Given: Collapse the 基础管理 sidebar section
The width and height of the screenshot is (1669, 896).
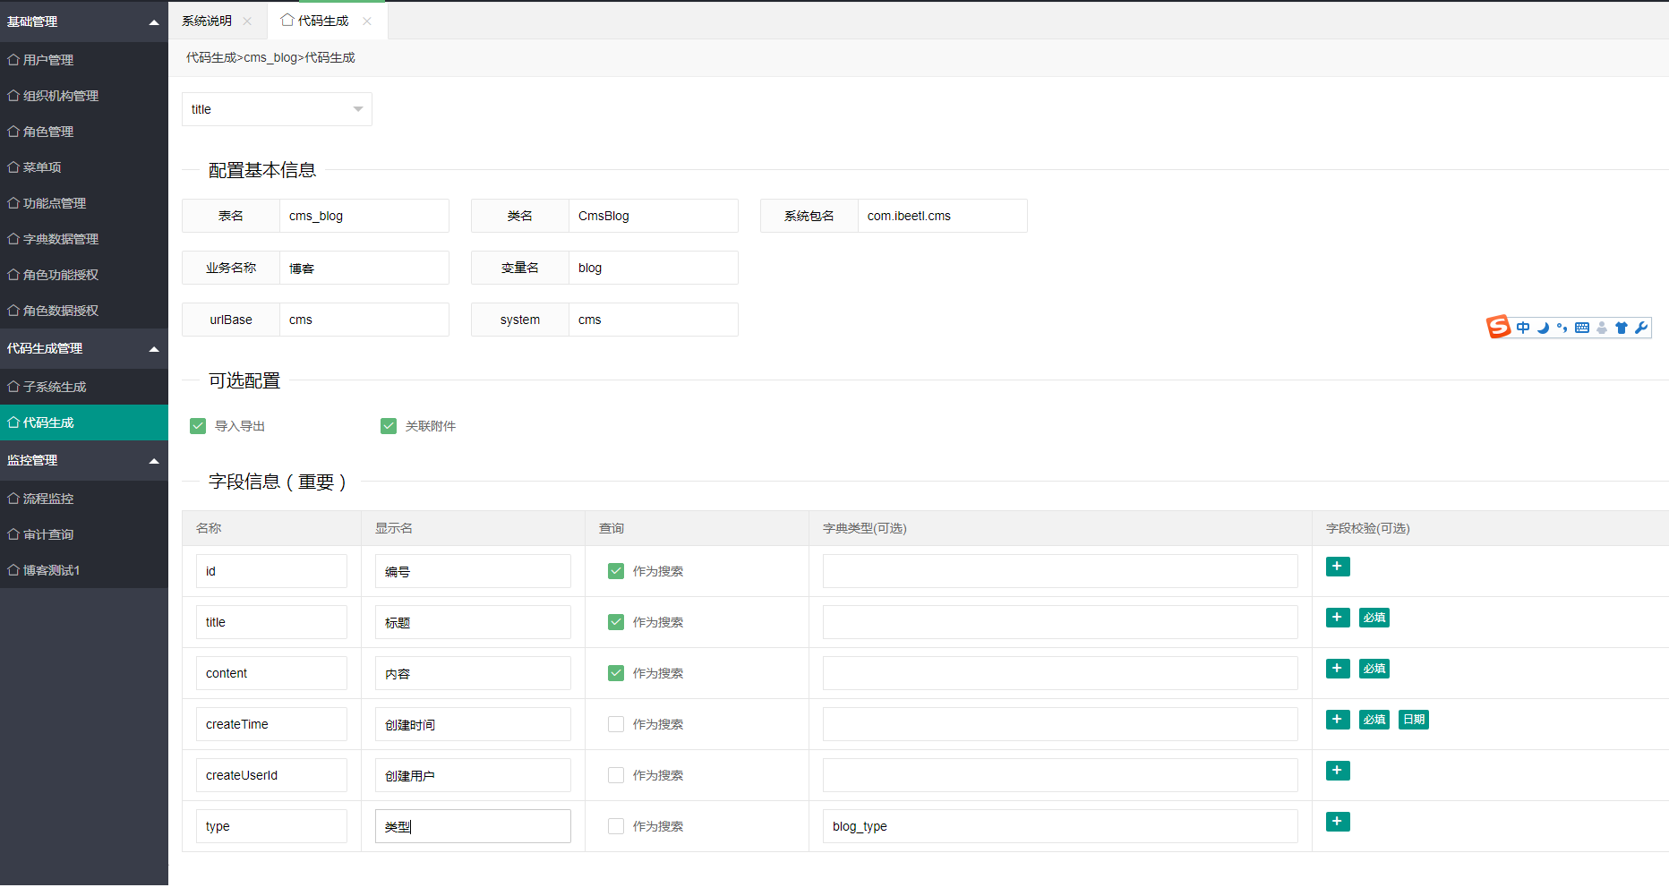Looking at the screenshot, I should pos(153,21).
